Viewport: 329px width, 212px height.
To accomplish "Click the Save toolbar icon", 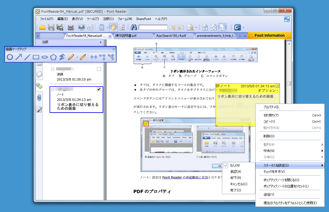I will point(51,27).
